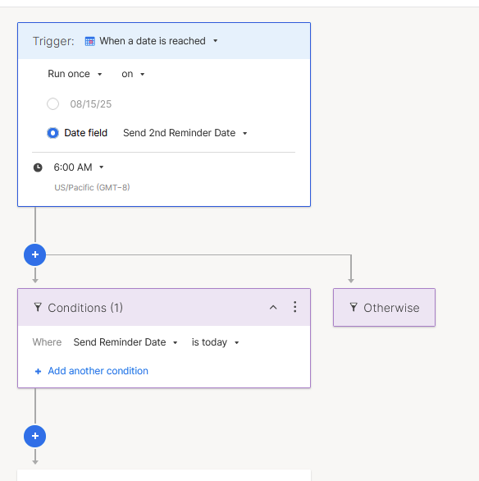Open the 'on' timing dropdown
Screen dimensions: 479x481
(x=133, y=74)
